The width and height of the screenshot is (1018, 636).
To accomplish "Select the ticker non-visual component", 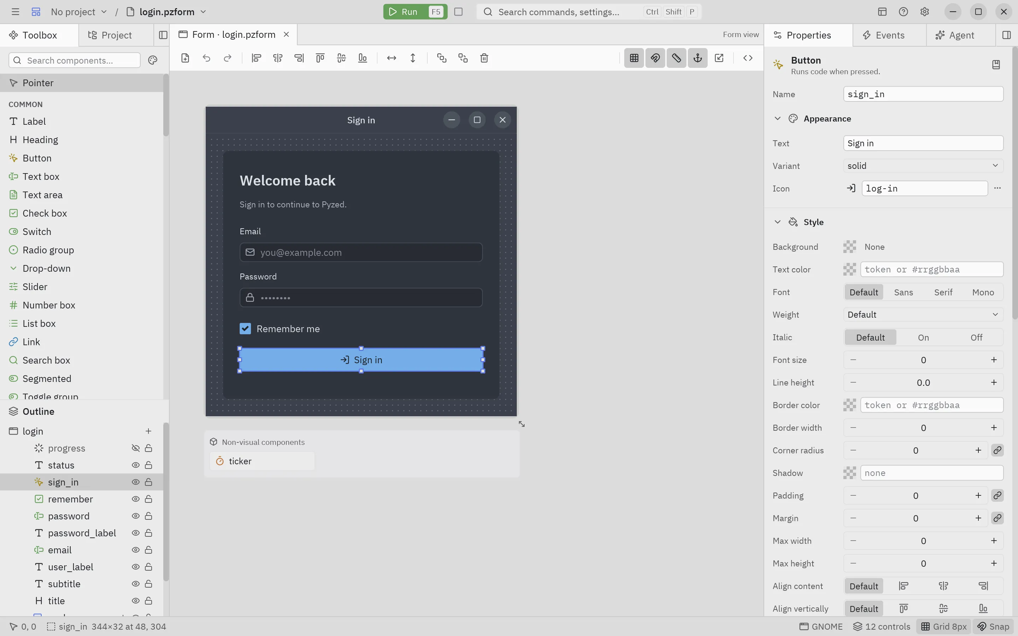I will click(262, 461).
